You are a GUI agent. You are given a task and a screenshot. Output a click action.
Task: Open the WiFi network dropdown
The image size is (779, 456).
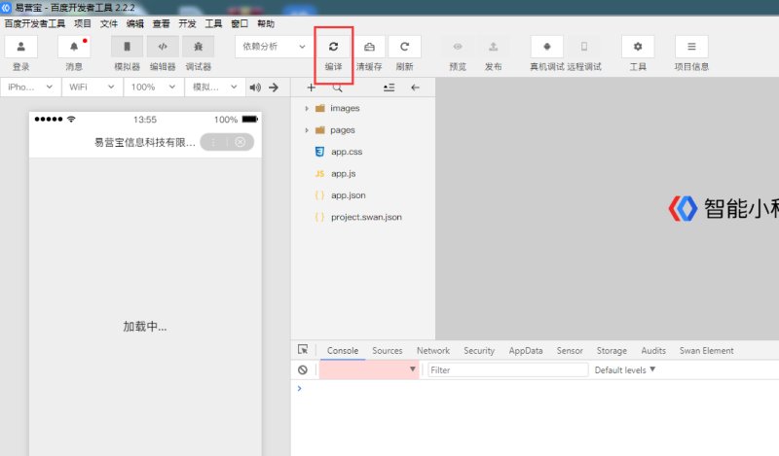coord(91,88)
